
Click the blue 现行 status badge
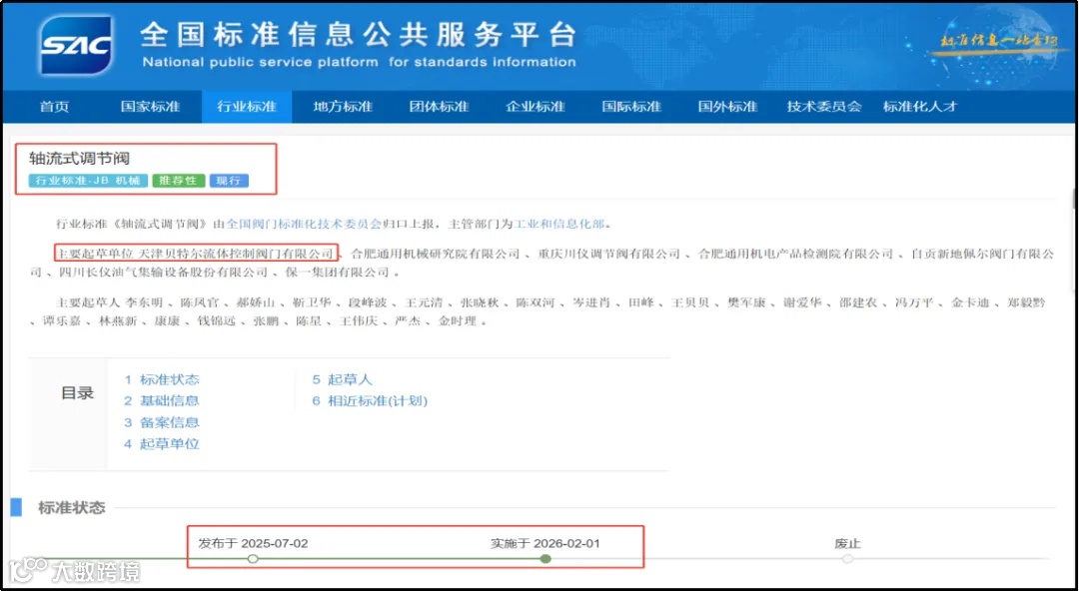[x=229, y=181]
